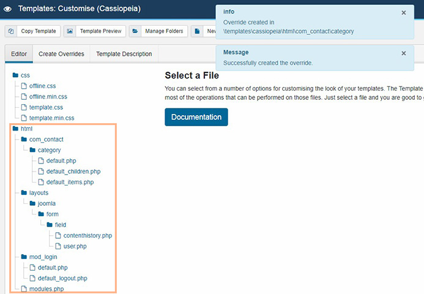Click the file icon beside template.css
The height and width of the screenshot is (294, 424).
click(24, 107)
